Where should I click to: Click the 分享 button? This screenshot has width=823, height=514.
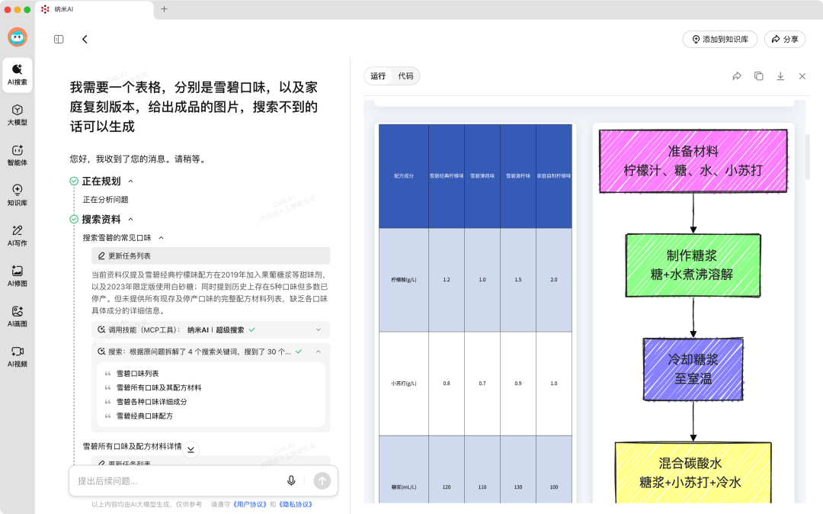[785, 40]
